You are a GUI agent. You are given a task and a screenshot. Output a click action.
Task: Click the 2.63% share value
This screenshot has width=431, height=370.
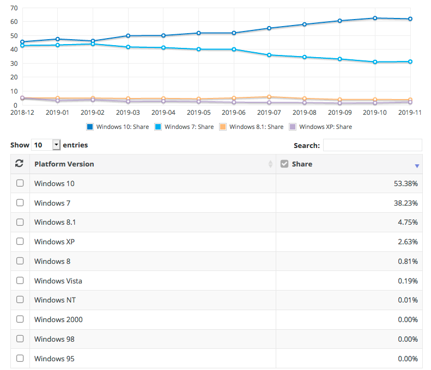[x=408, y=242]
